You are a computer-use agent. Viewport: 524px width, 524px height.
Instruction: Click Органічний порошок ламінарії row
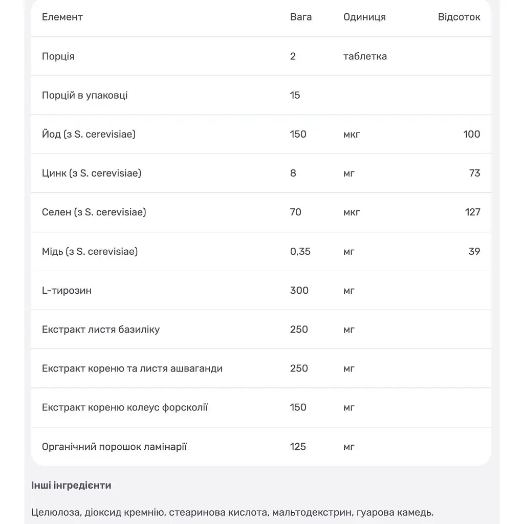261,446
